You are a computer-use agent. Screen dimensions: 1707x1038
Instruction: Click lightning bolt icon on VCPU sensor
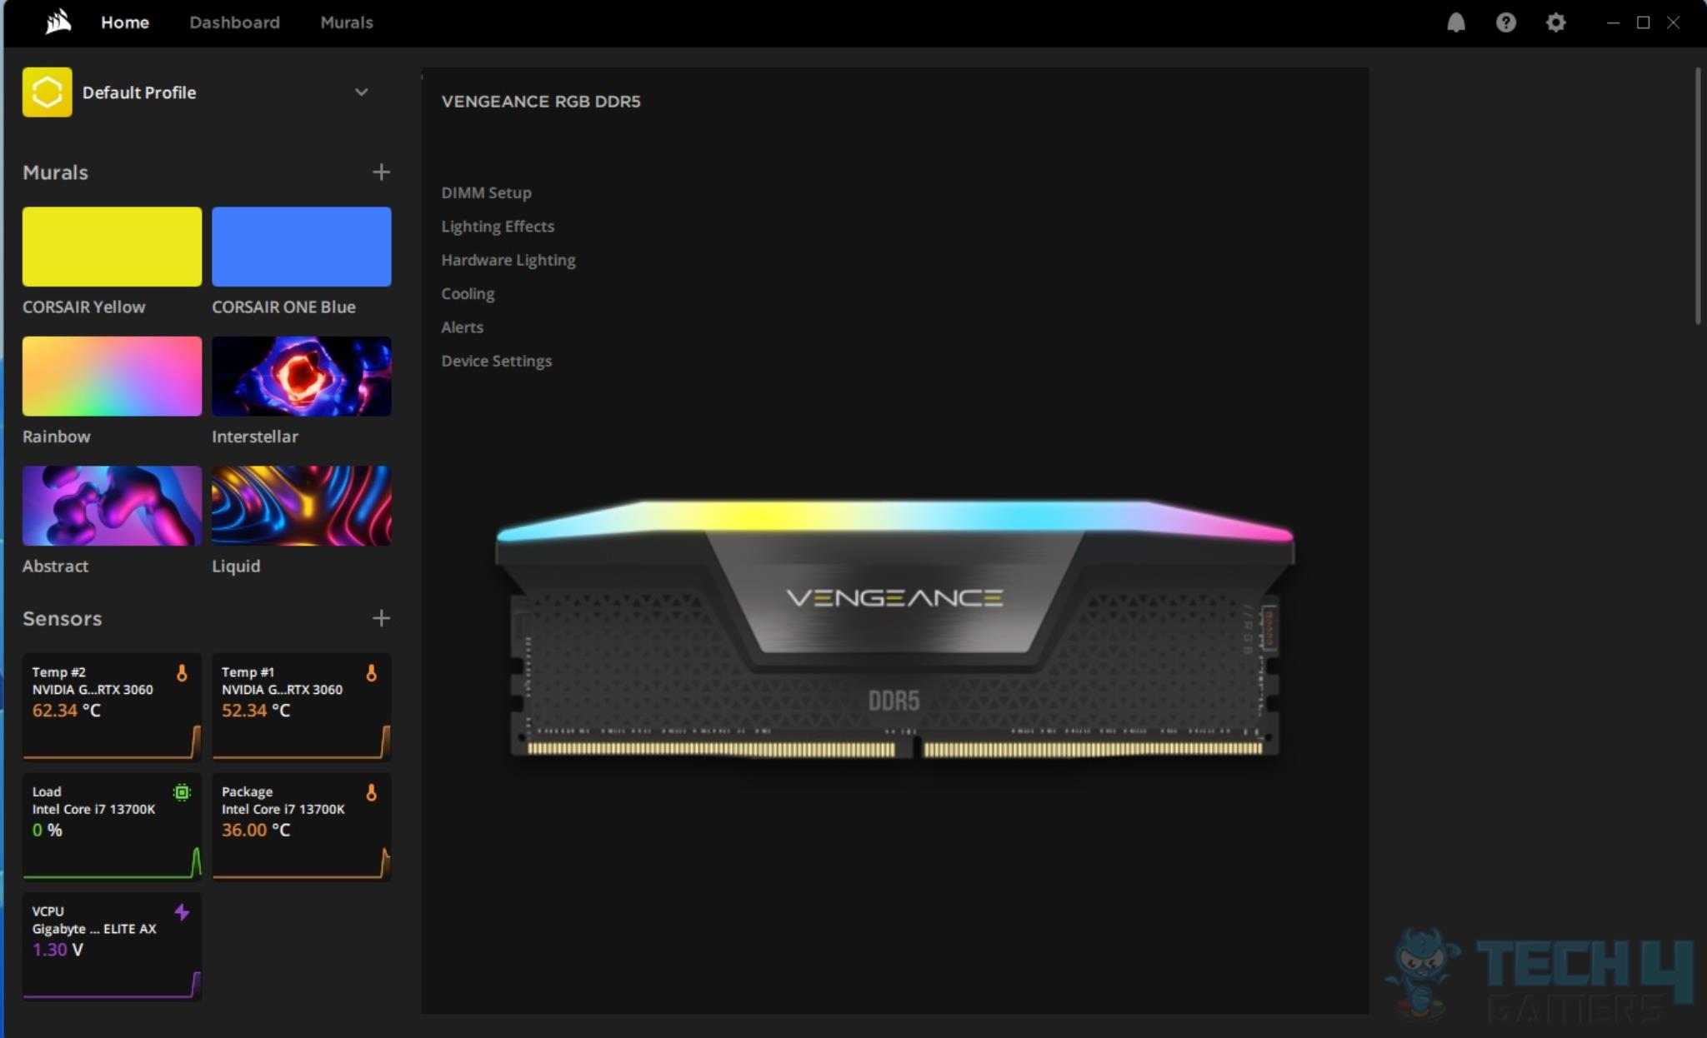point(182,912)
